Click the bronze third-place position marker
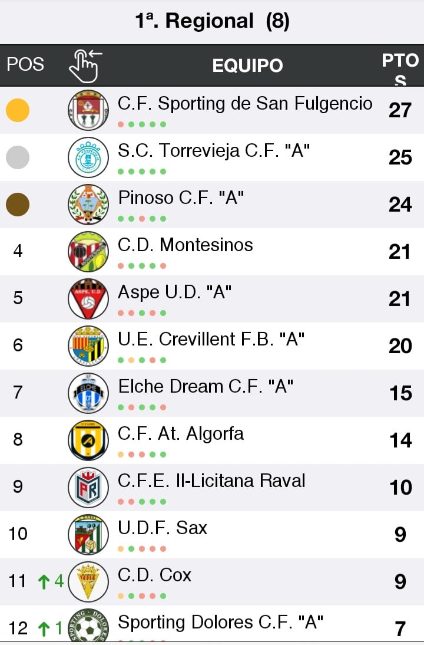 coord(18,205)
